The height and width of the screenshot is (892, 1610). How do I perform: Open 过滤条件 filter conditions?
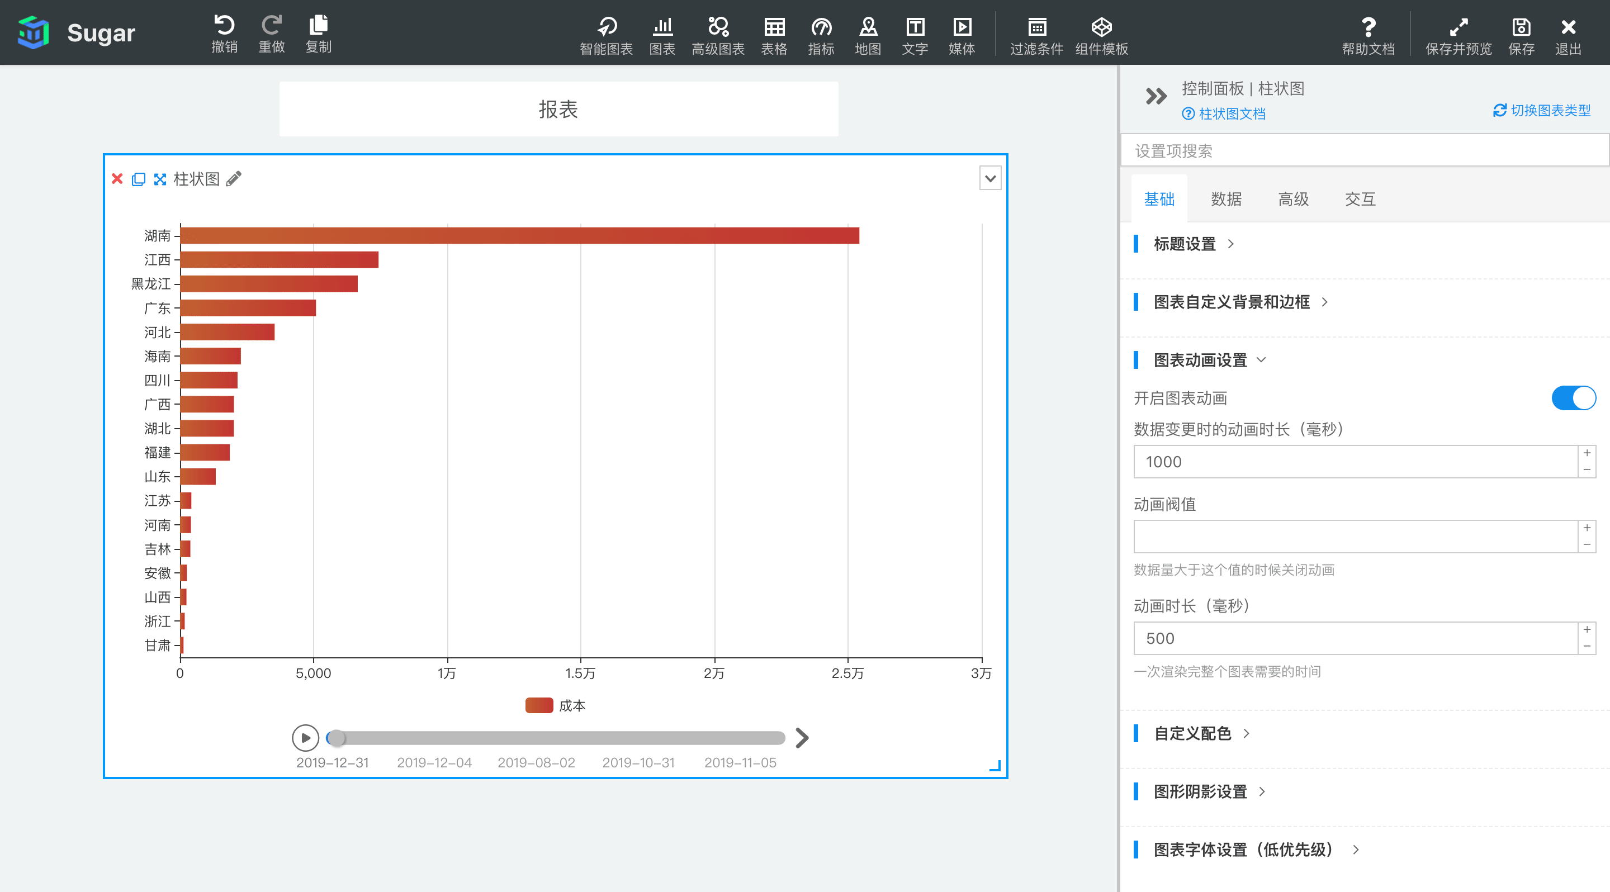point(1037,36)
